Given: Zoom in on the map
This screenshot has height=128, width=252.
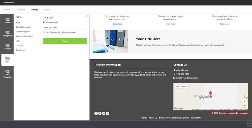Looking at the screenshot, I should tap(245, 102).
